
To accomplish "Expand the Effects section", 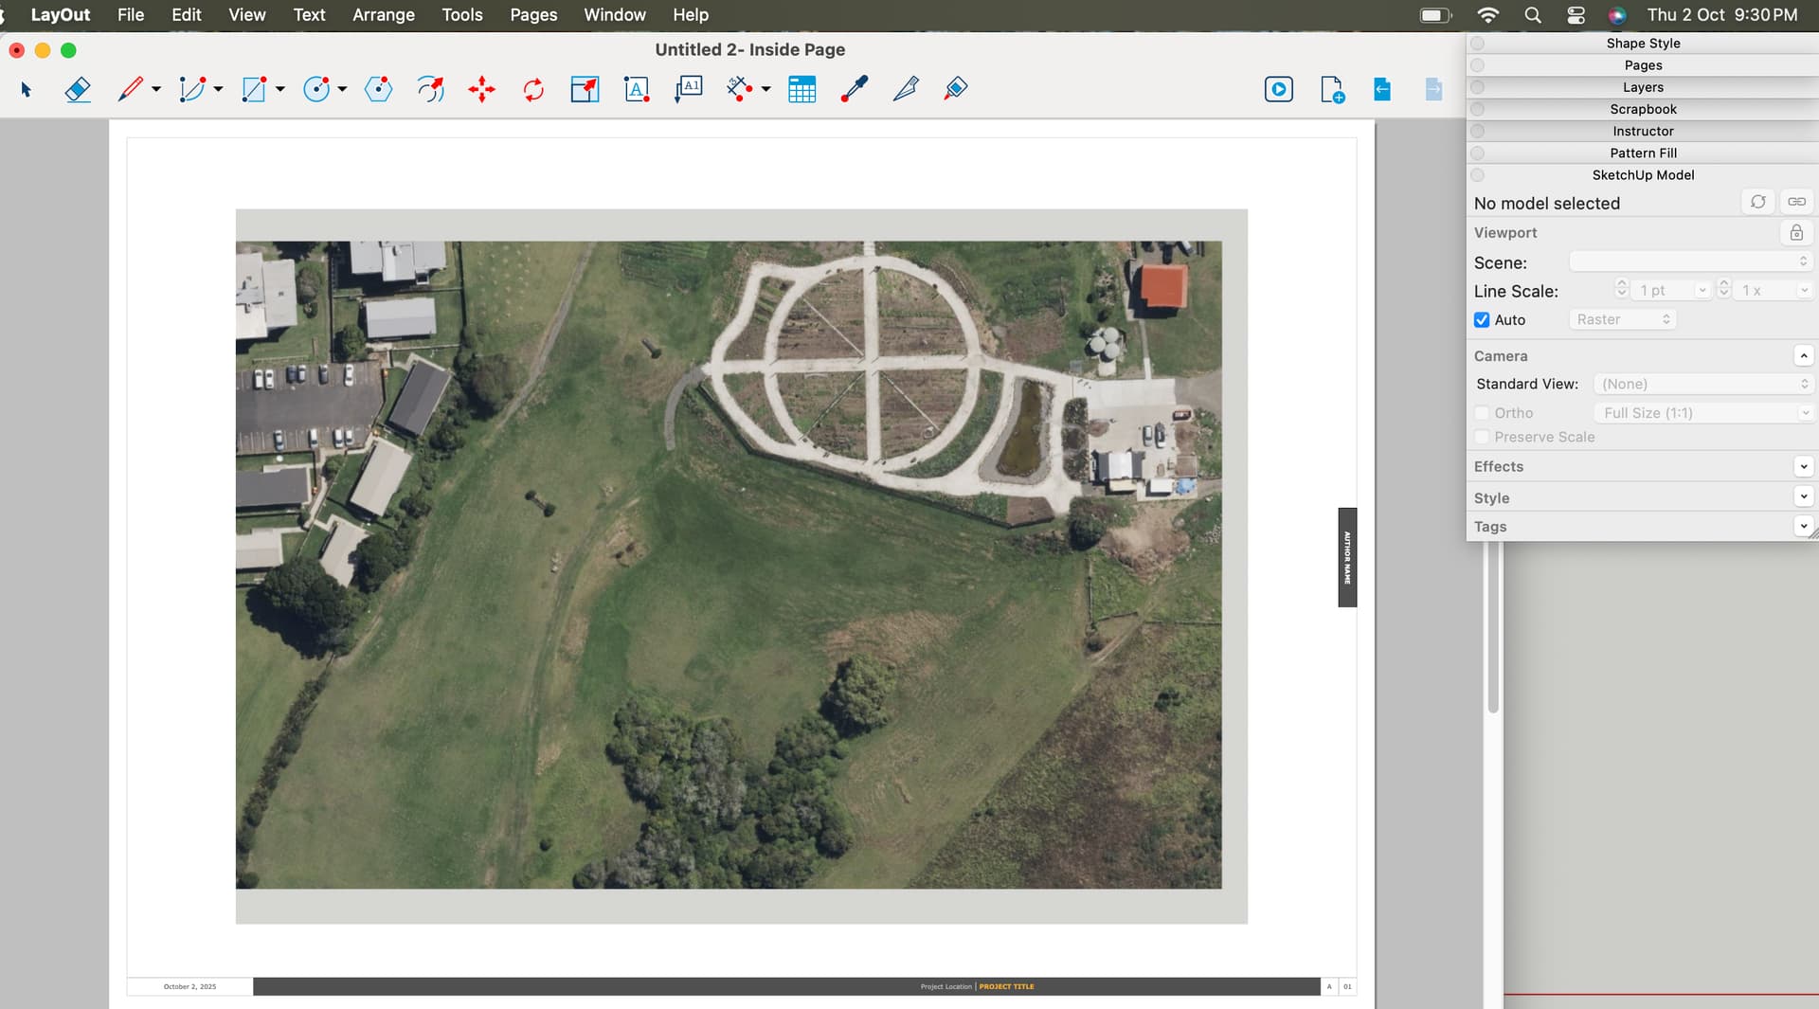I will 1804,466.
